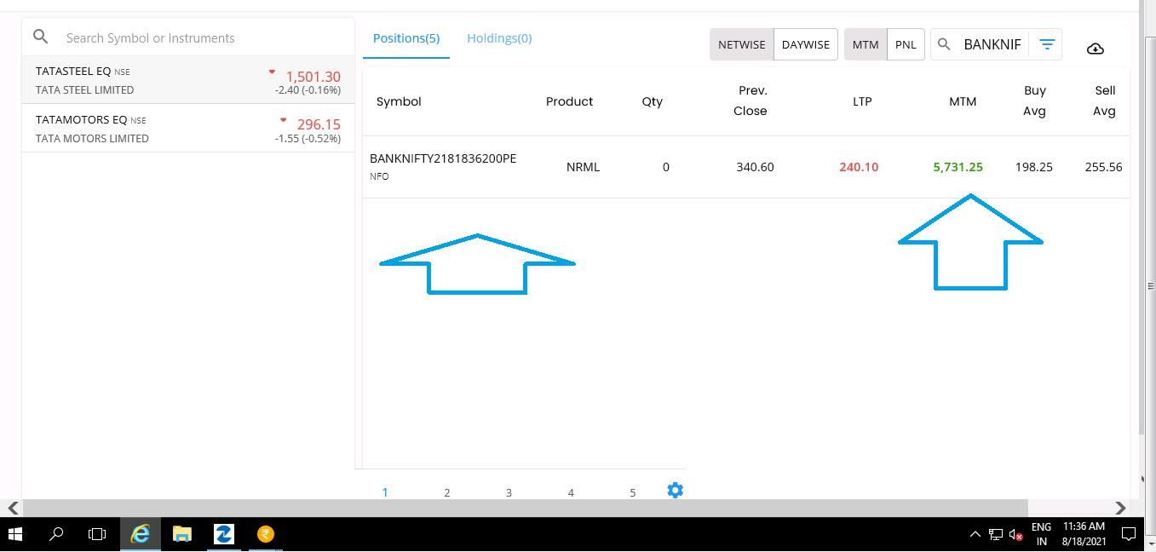Click the BANKNIFTY2181836200PE position symbol
Screen dimensions: 1156x552
pos(443,158)
